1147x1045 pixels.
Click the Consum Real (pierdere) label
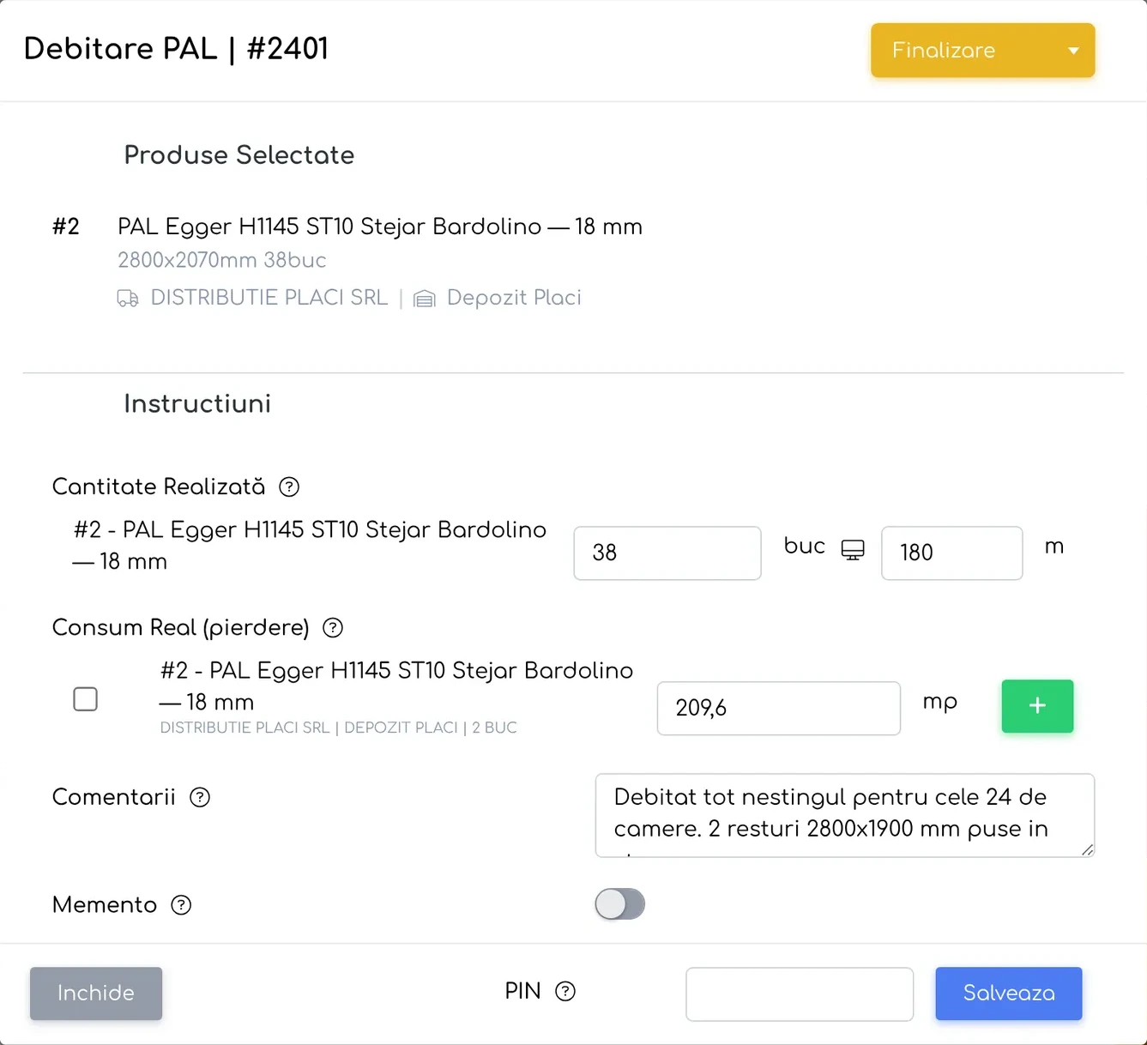[x=181, y=628]
